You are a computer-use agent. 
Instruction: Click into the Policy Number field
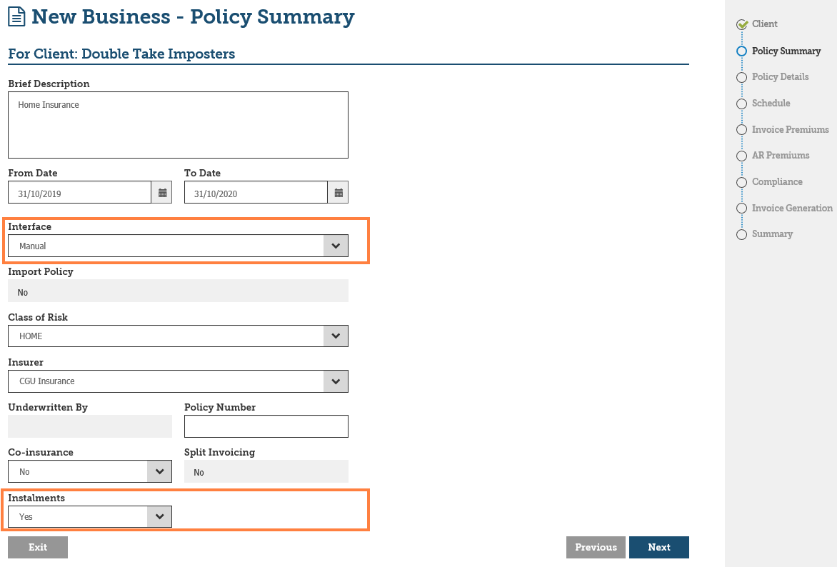pos(266,426)
